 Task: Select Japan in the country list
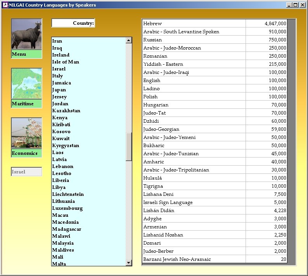(59, 90)
